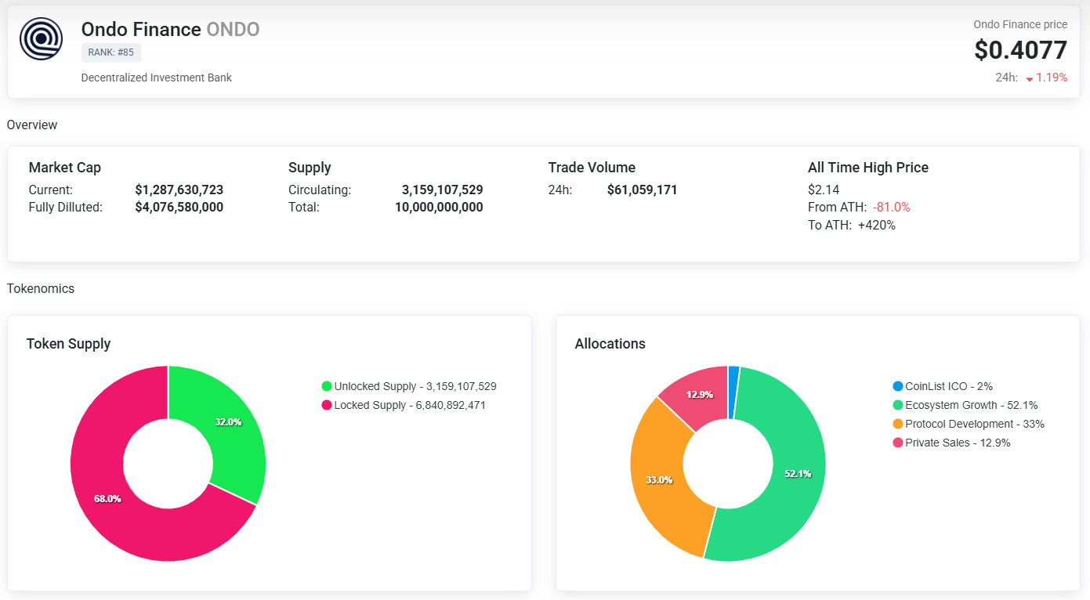Viewport: 1090px width, 600px height.
Task: Toggle CoinList ICO - 2% legend label
Action: coord(949,386)
